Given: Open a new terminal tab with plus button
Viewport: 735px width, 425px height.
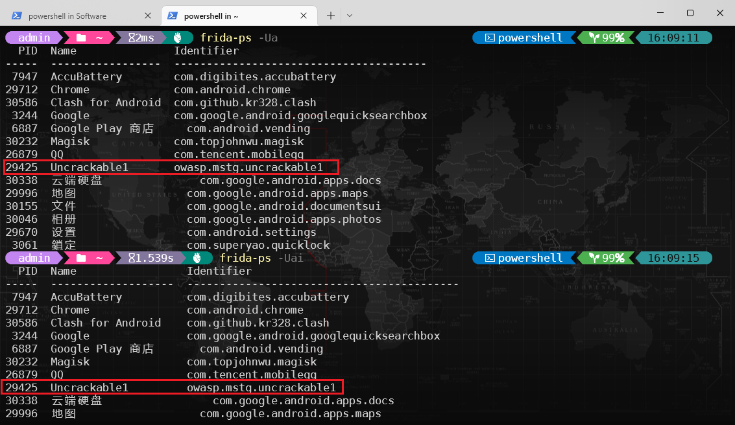Looking at the screenshot, I should click(x=330, y=16).
